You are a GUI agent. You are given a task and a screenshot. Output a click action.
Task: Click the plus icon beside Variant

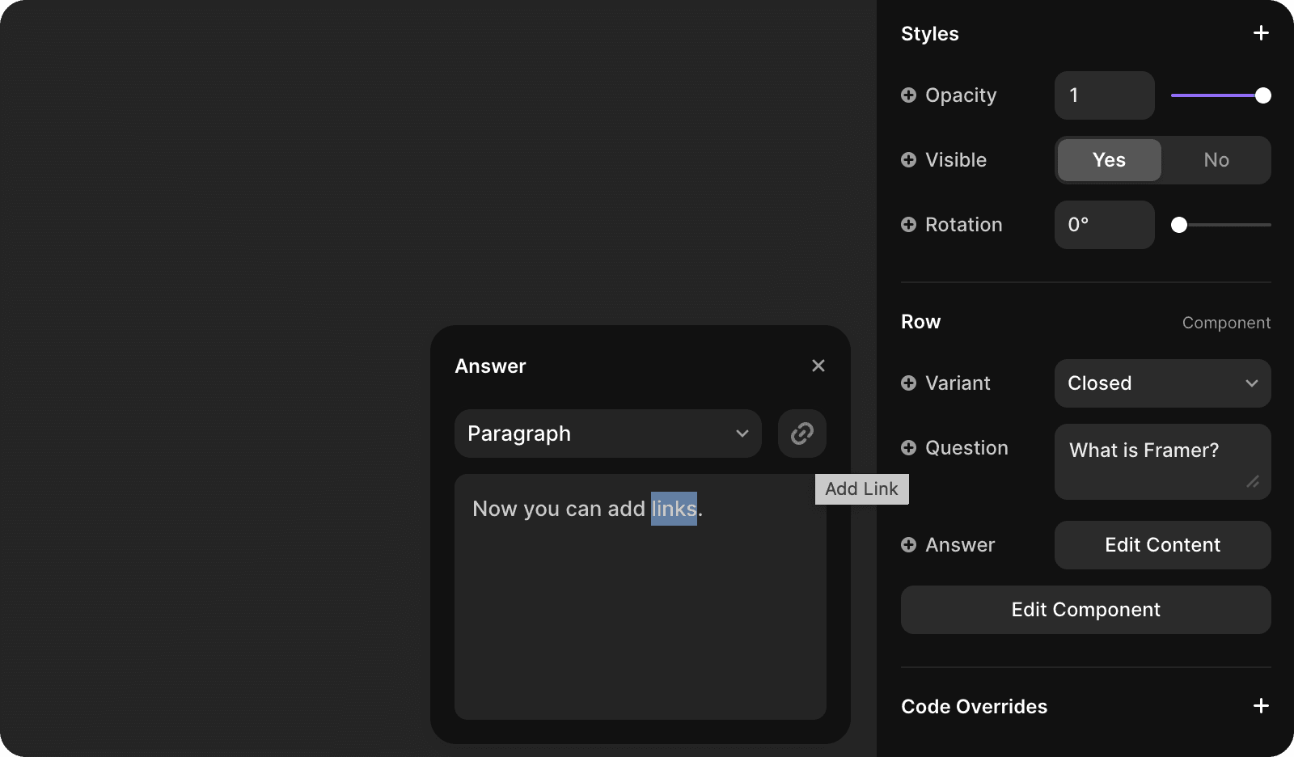(908, 383)
